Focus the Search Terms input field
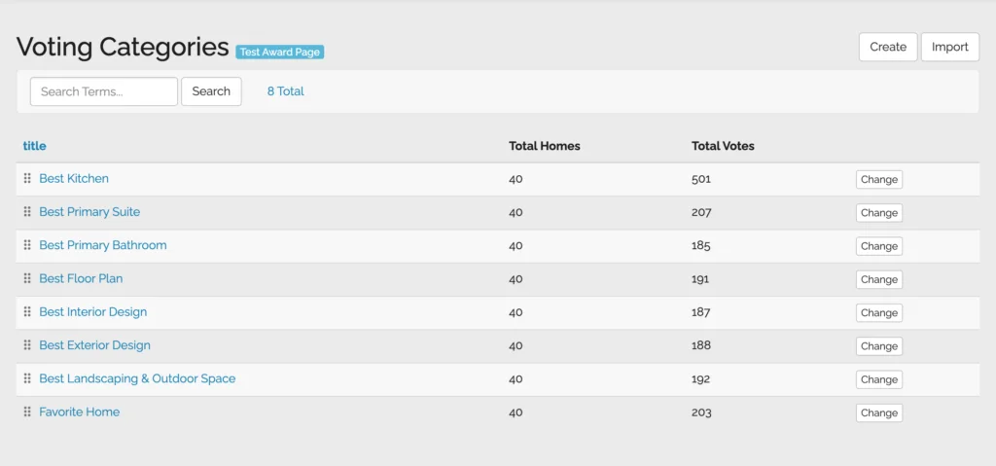The width and height of the screenshot is (996, 466). [104, 91]
